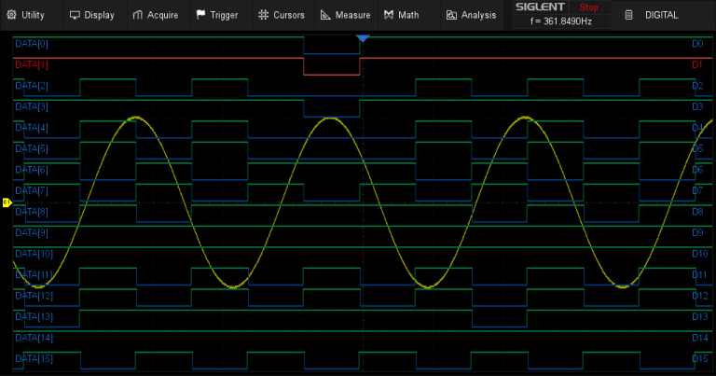Click the Acquire waveform icon

(138, 15)
